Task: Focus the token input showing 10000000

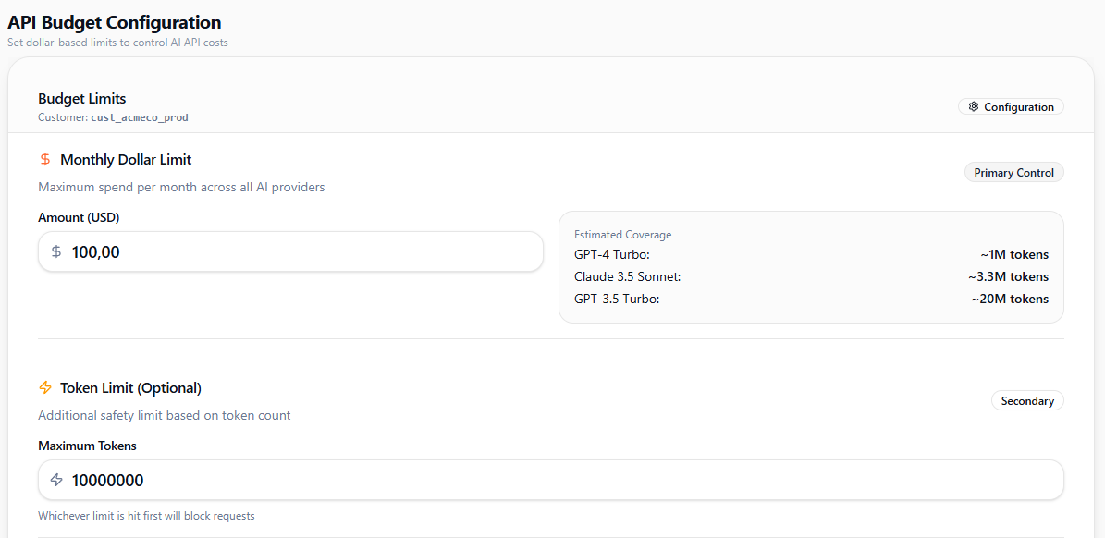Action: 555,480
